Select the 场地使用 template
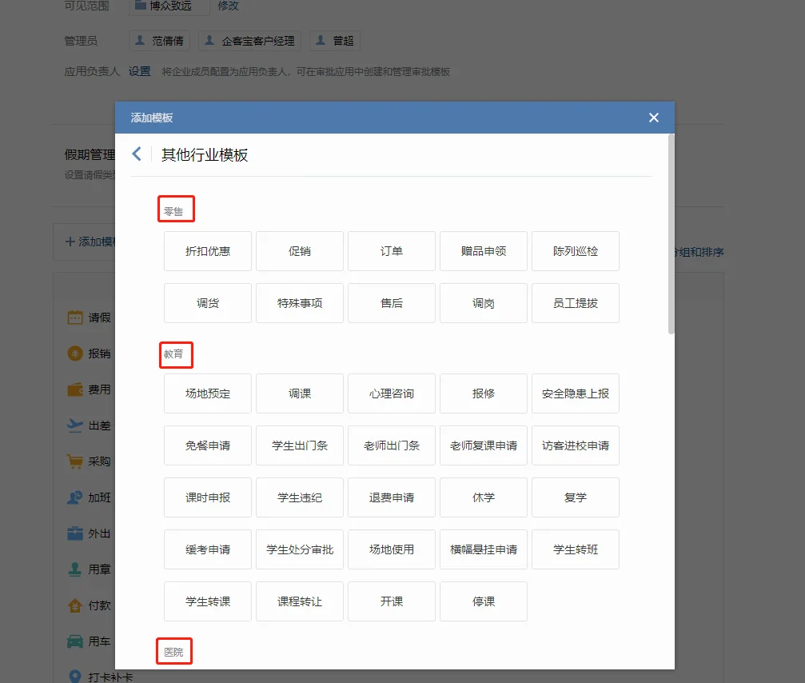The width and height of the screenshot is (805, 683). tap(392, 549)
